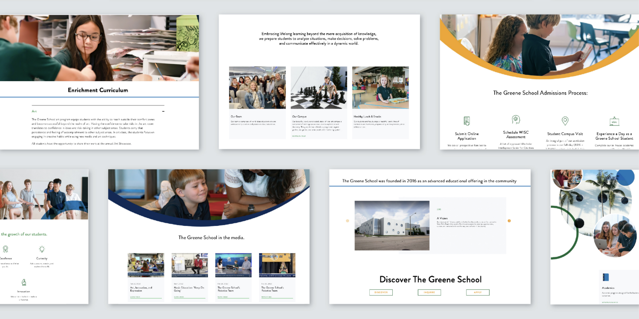The width and height of the screenshot is (639, 319).
Task: Click the Innovation microscope icon
Action: (23, 282)
